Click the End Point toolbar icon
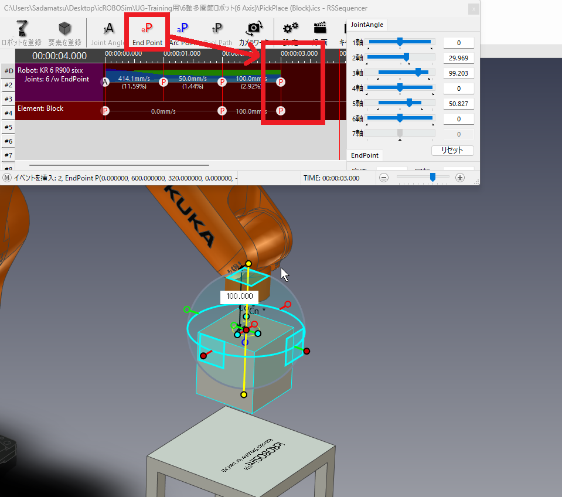Image resolution: width=562 pixels, height=497 pixels. pyautogui.click(x=147, y=33)
